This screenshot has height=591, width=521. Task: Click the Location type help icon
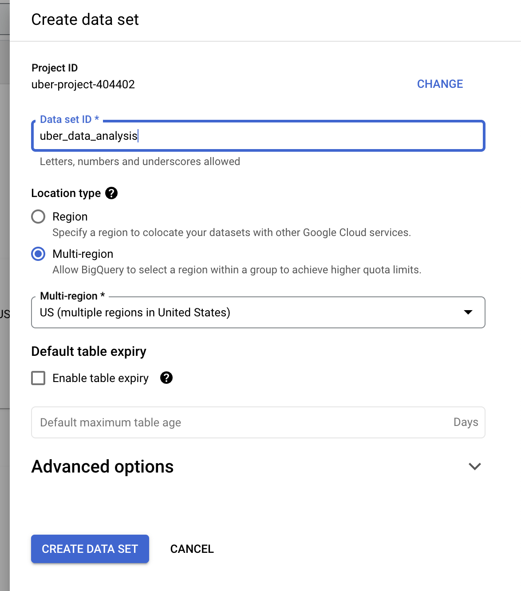coord(111,193)
